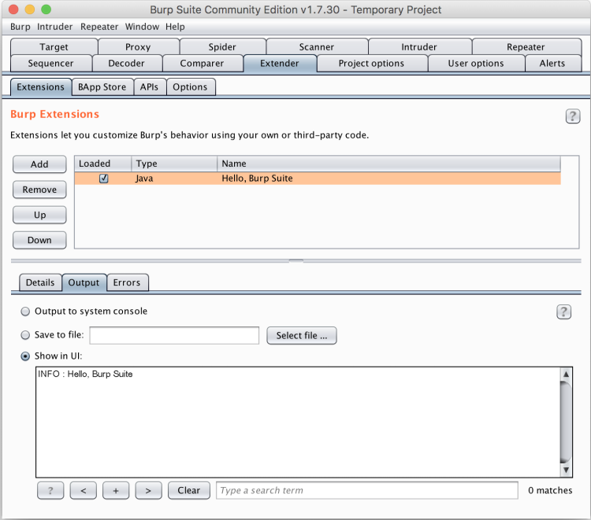Switch to the Comparer tab
Viewport: 591px width, 520px height.
click(x=202, y=63)
